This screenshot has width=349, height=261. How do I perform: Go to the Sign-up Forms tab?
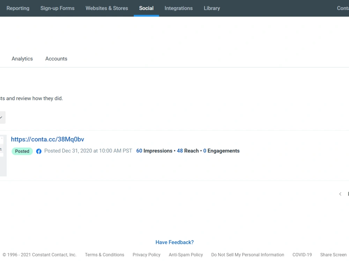pos(58,8)
